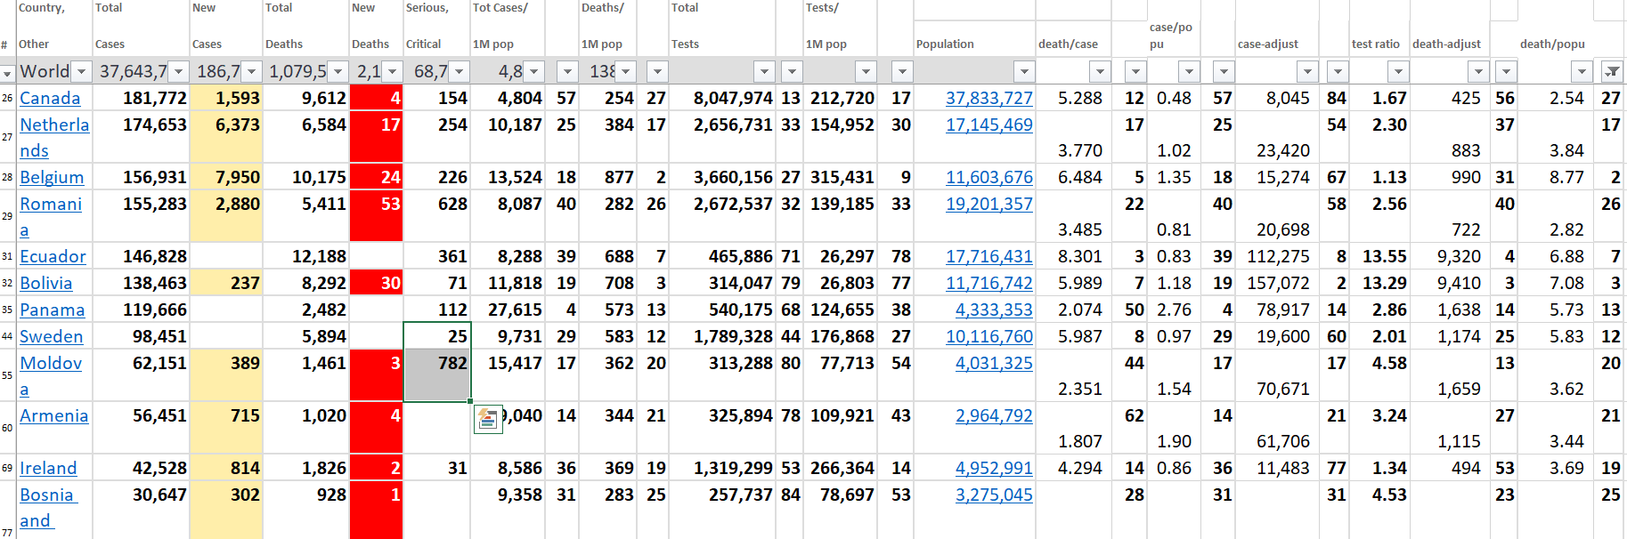Expand the New Deaths filter arrow
The height and width of the screenshot is (539, 1627).
(x=392, y=71)
